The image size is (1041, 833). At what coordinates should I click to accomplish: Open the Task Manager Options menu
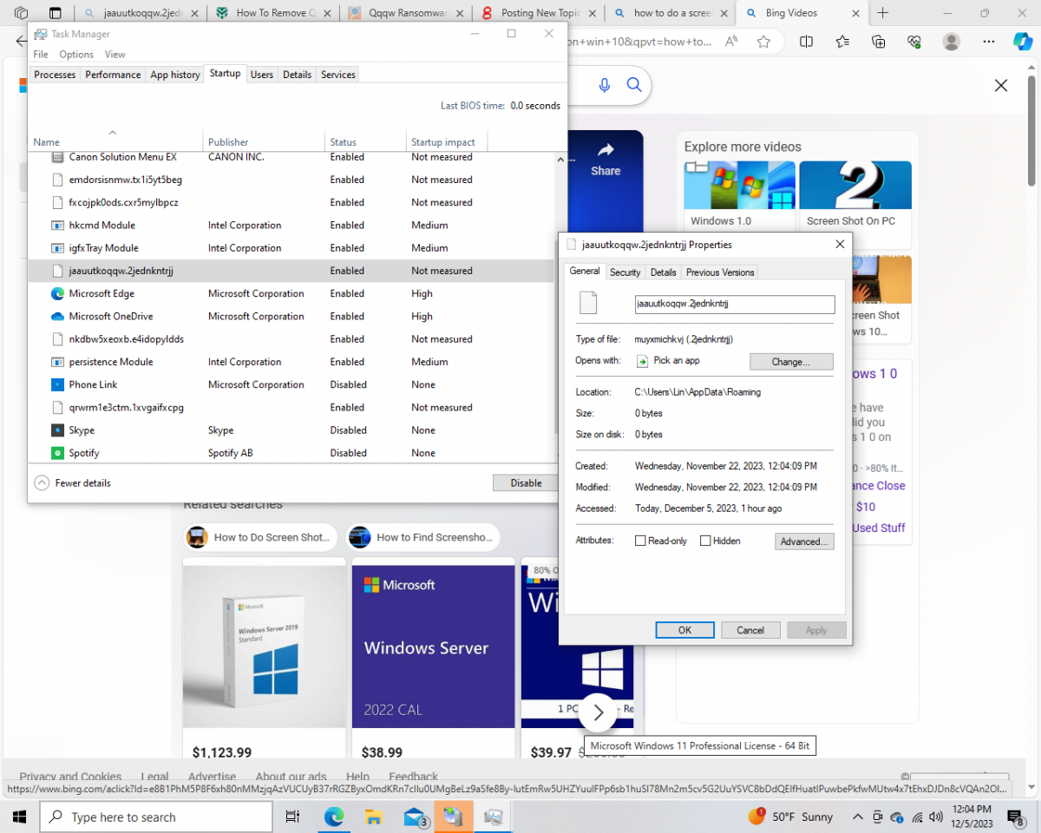[x=76, y=54]
